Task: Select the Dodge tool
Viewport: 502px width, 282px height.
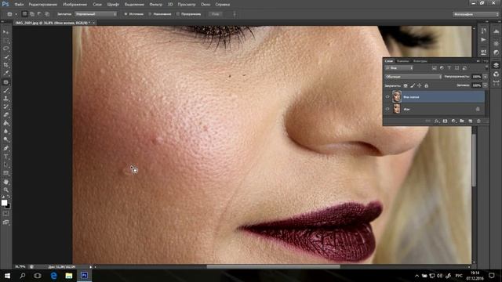Action: click(5, 139)
